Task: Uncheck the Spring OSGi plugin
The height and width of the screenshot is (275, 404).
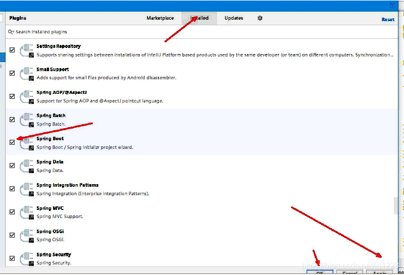Action: click(12, 235)
